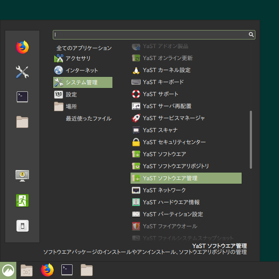Screen dimensions: 279x279
Task: Open YaST サーバ再配置
Action: tap(186, 106)
